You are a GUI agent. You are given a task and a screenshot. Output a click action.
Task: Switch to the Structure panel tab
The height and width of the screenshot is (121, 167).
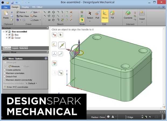(x=7, y=48)
